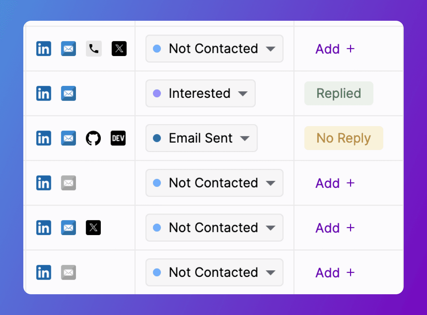Click Add + in the first row
The image size is (427, 315).
pos(335,49)
